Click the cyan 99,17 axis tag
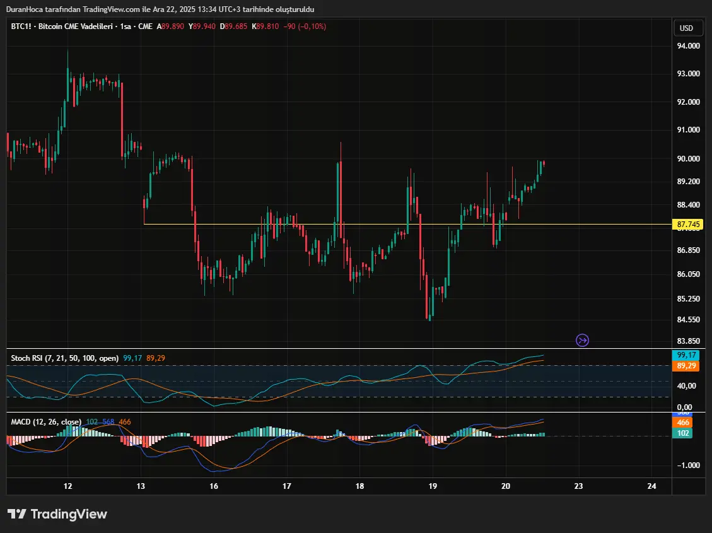This screenshot has height=533, width=712. click(686, 355)
